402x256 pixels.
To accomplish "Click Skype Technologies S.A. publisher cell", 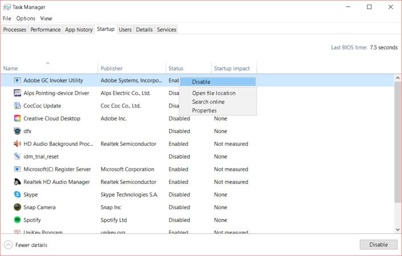I will 129,195.
